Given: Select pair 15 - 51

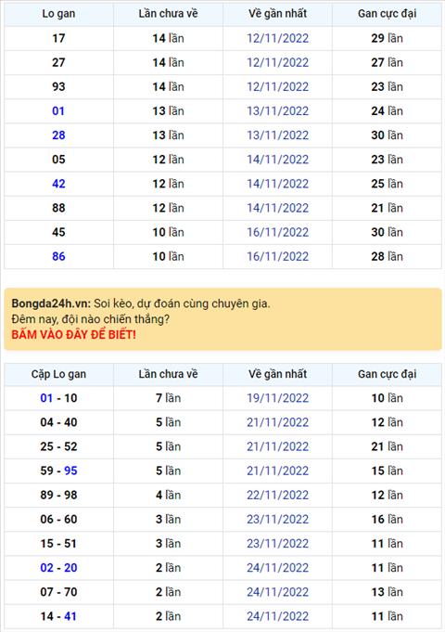Looking at the screenshot, I should click(x=58, y=543).
